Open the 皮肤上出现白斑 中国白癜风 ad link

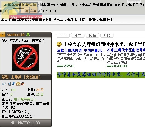[80, 50]
